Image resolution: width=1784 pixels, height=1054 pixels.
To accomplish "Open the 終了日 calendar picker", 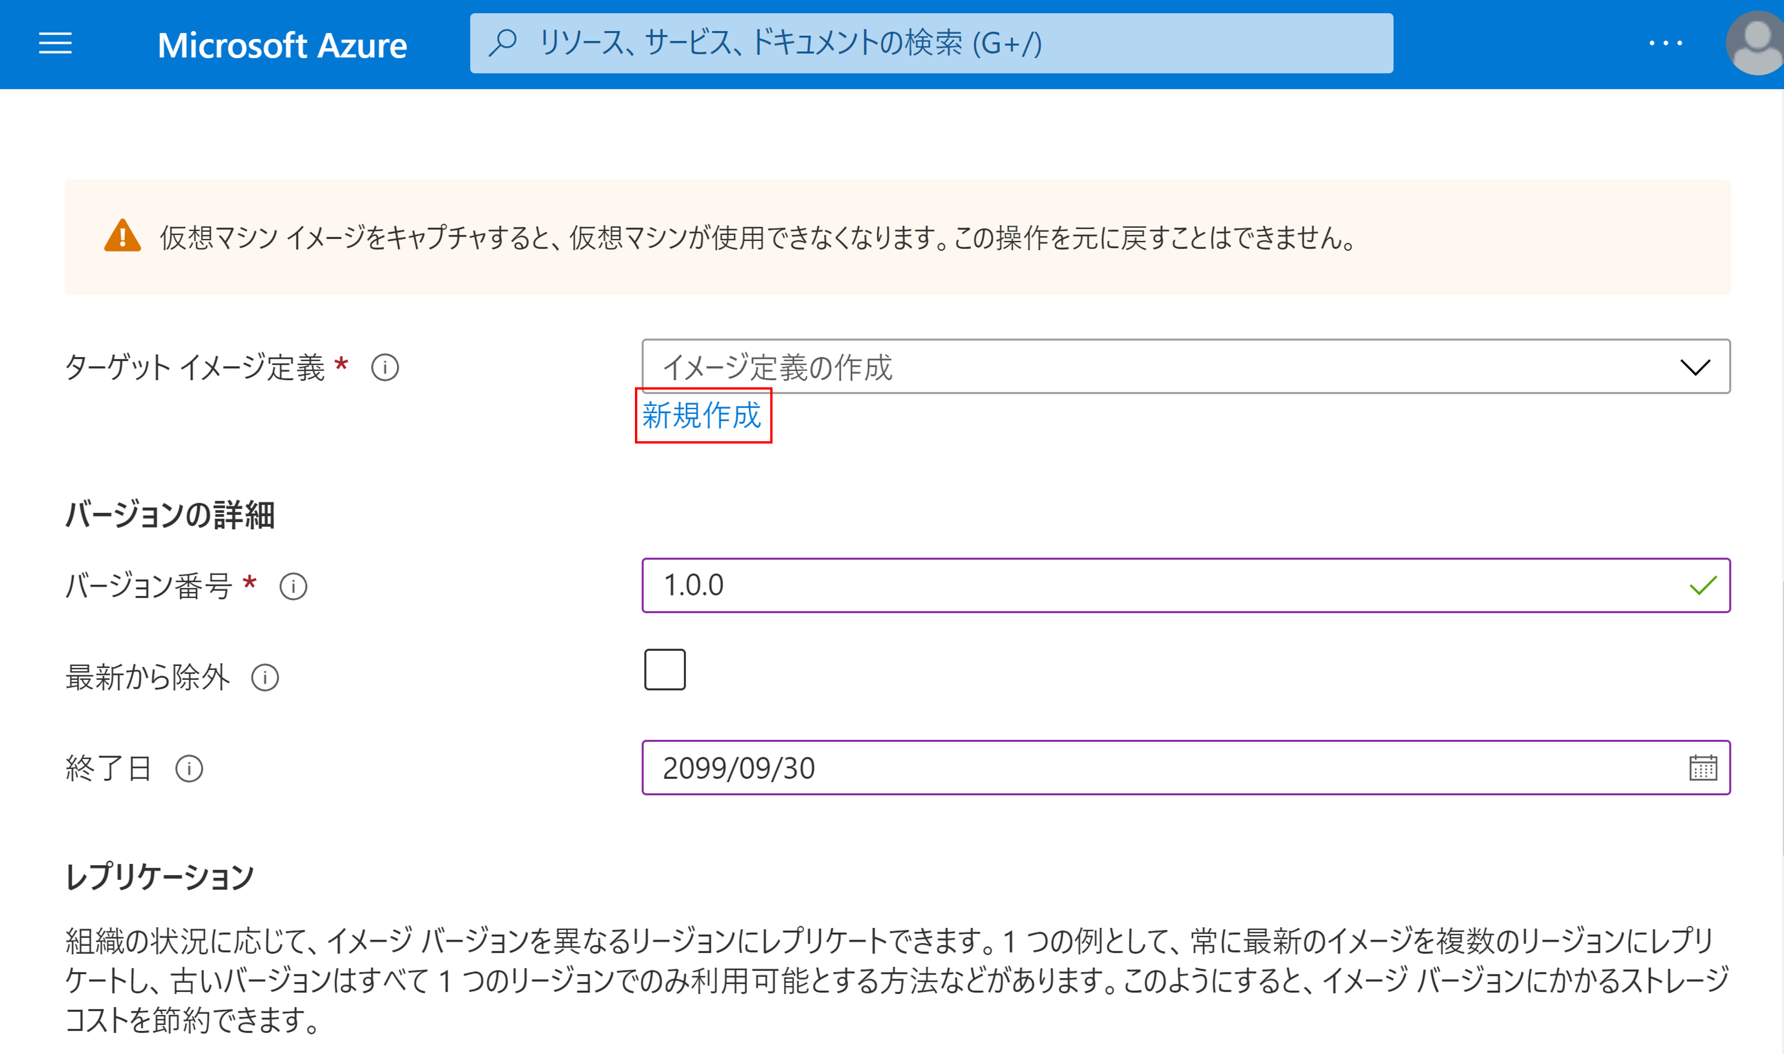I will click(x=1702, y=768).
